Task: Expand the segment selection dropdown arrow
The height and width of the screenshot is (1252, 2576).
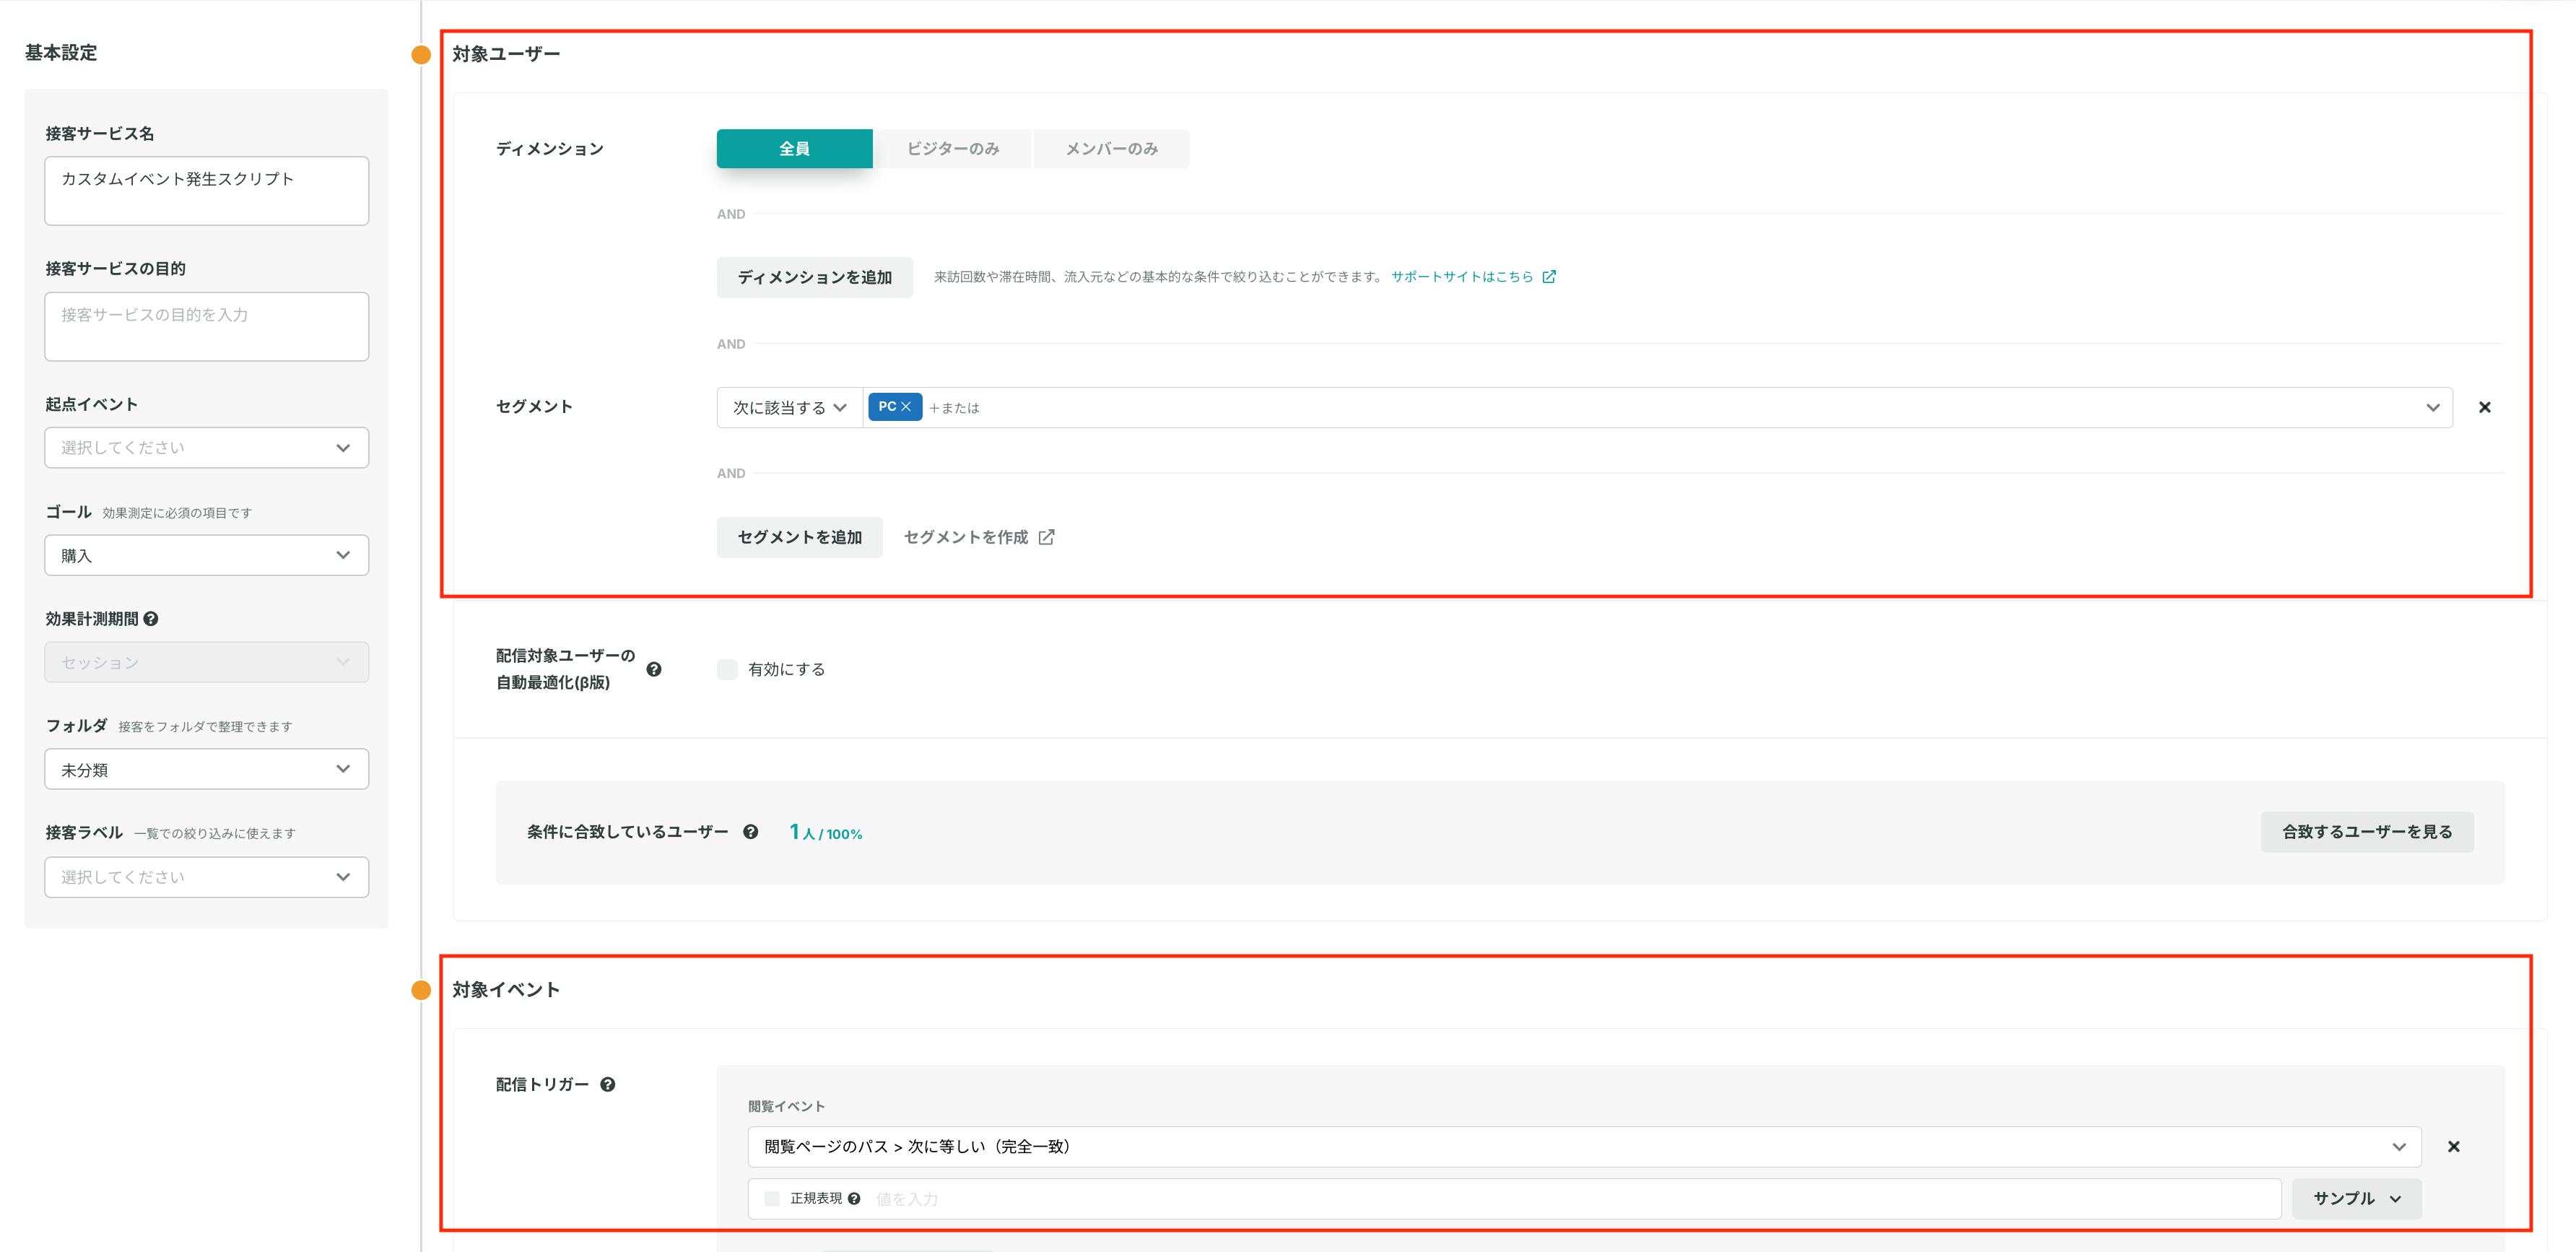Action: coord(2432,408)
